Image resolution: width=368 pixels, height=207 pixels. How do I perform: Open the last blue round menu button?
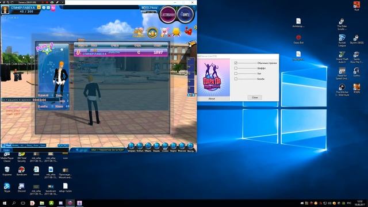click(190, 146)
